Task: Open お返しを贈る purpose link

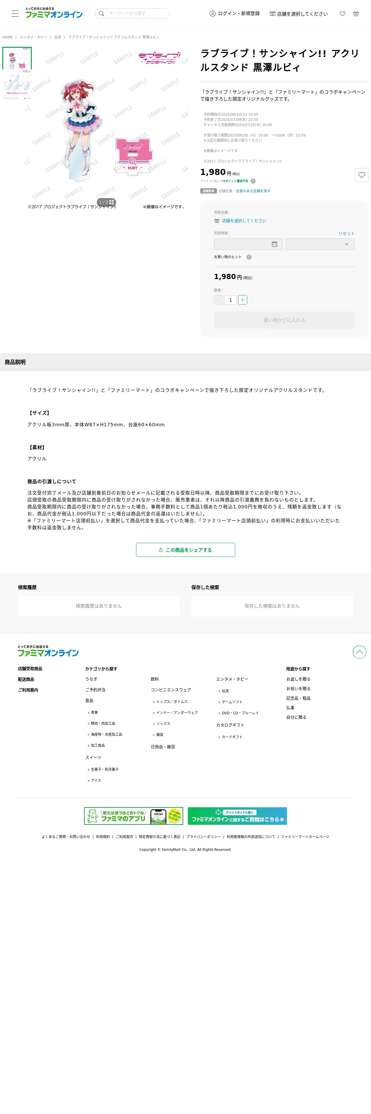Action: tap(298, 679)
